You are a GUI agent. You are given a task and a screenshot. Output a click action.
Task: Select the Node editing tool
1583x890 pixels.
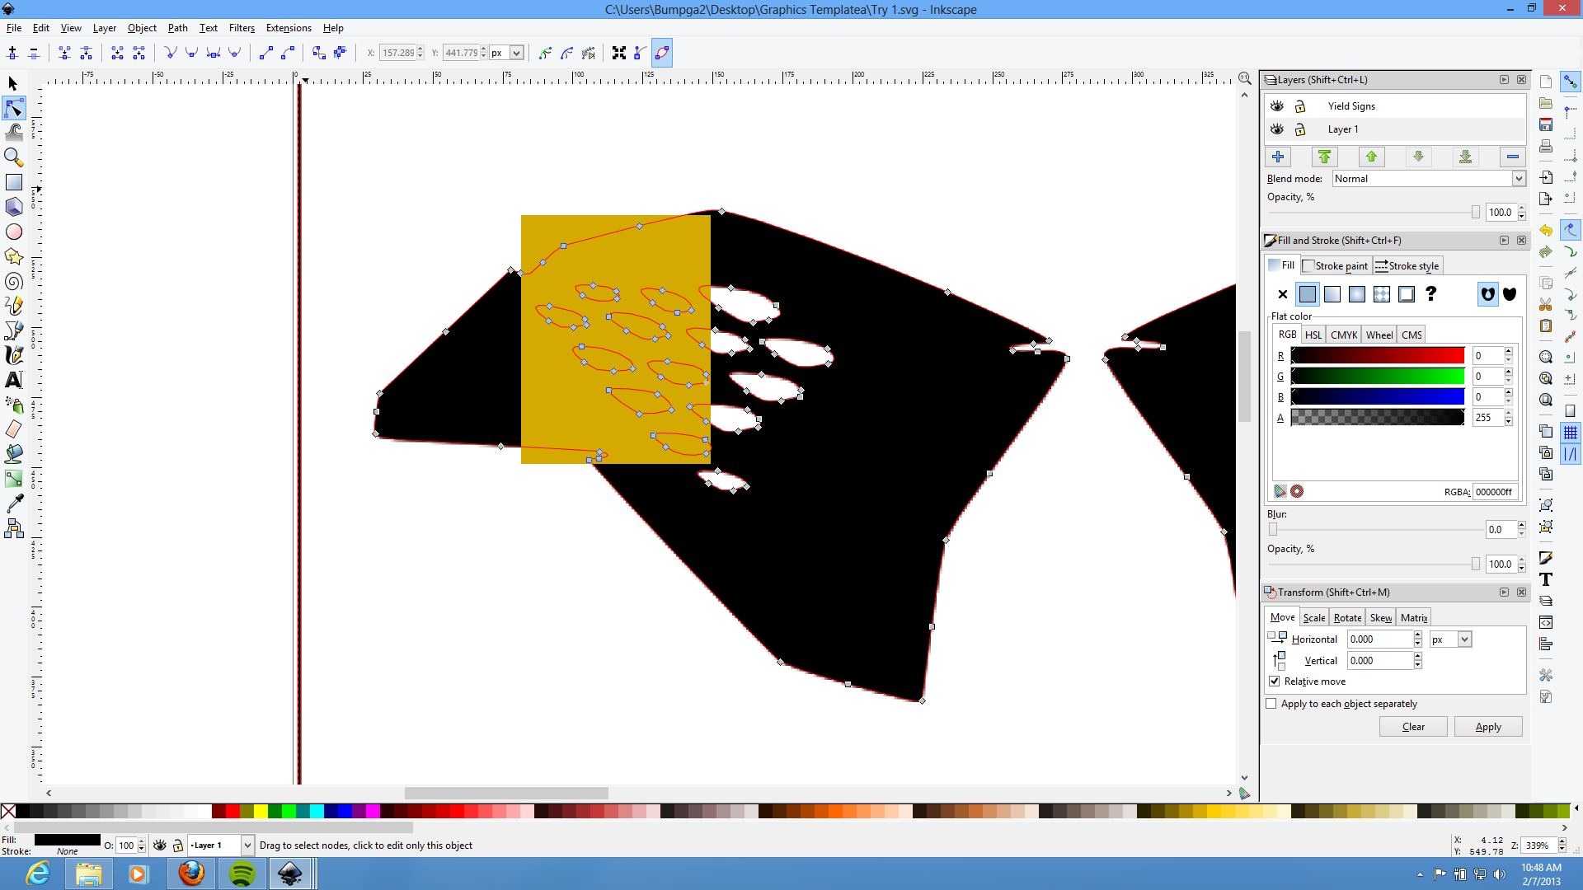pos(14,108)
